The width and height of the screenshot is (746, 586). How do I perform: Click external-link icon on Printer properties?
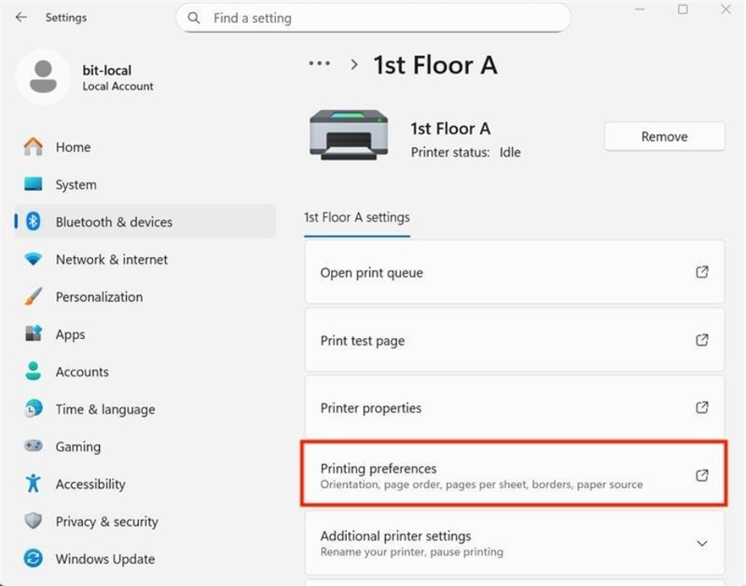tap(702, 408)
